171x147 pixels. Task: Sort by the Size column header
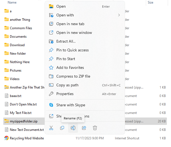(150, 2)
